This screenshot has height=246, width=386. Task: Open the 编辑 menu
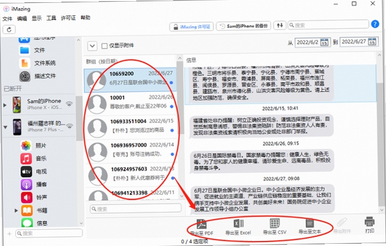click(22, 18)
